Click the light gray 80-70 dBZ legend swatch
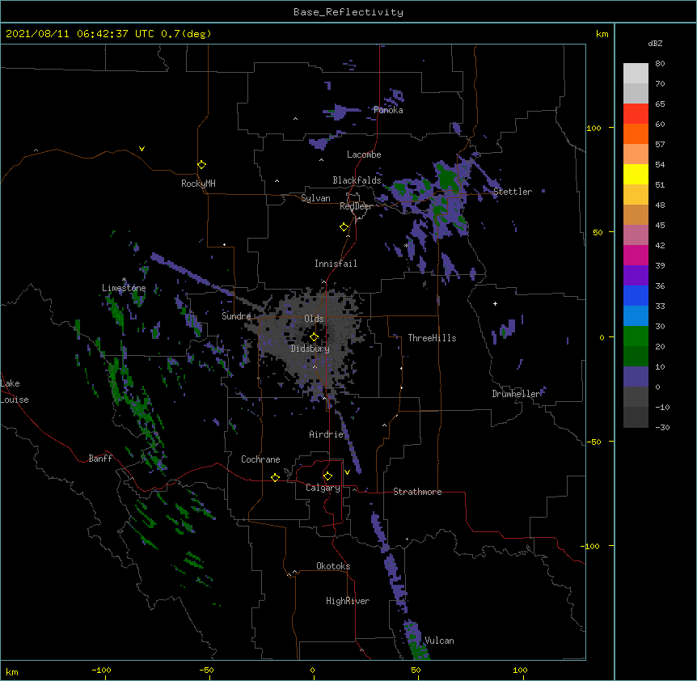Screen dimensions: 697x681 point(636,74)
